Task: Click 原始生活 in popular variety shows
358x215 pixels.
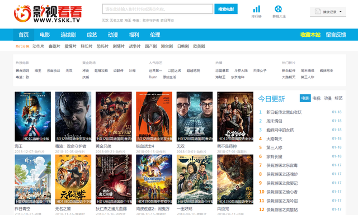Action: tap(169, 77)
